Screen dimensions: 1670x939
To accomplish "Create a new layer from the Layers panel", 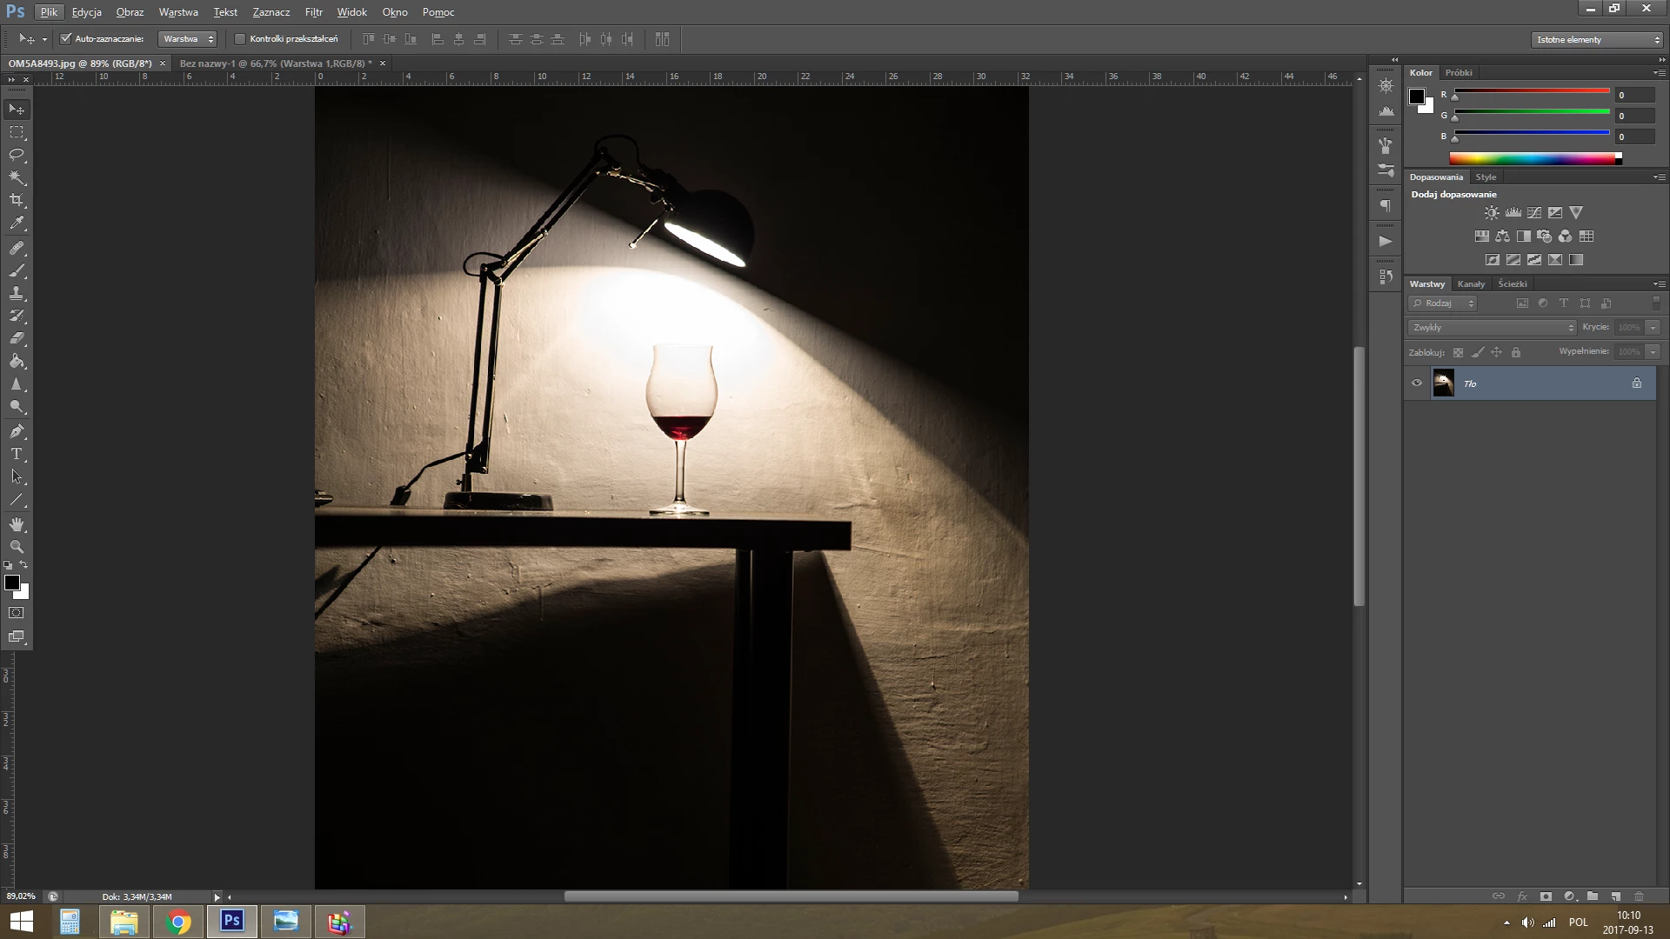I will (x=1615, y=896).
